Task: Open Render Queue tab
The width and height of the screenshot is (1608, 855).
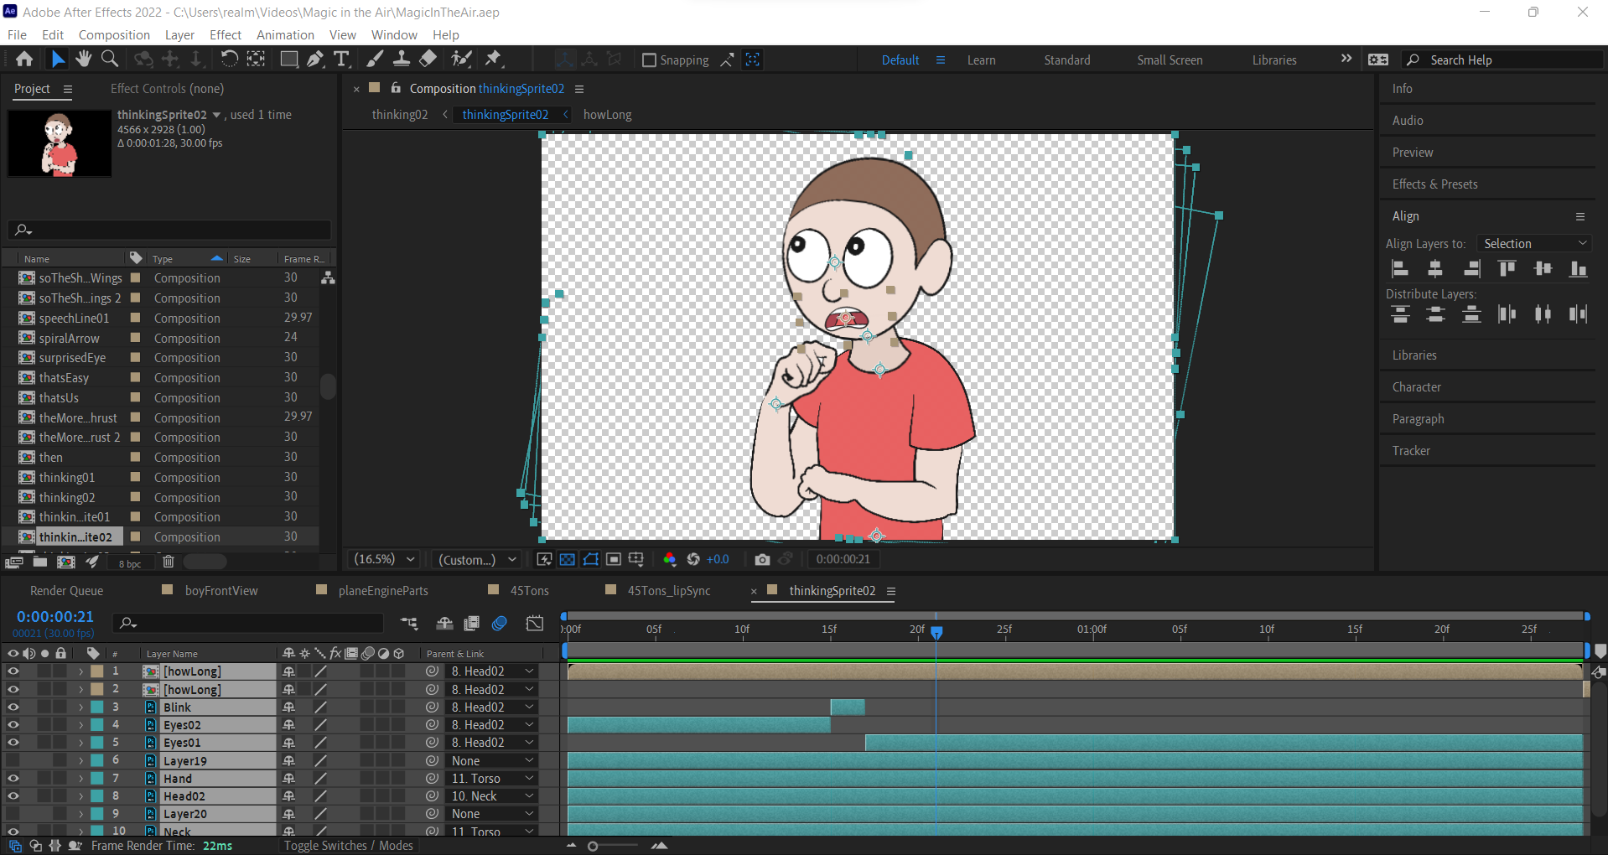Action: click(66, 590)
